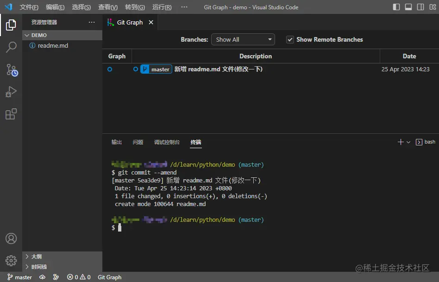The image size is (439, 282).
Task: Open Customize Layout icon
Action: pos(433,7)
